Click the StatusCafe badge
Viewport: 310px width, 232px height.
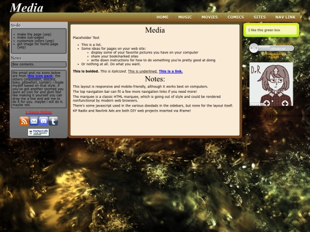38,132
